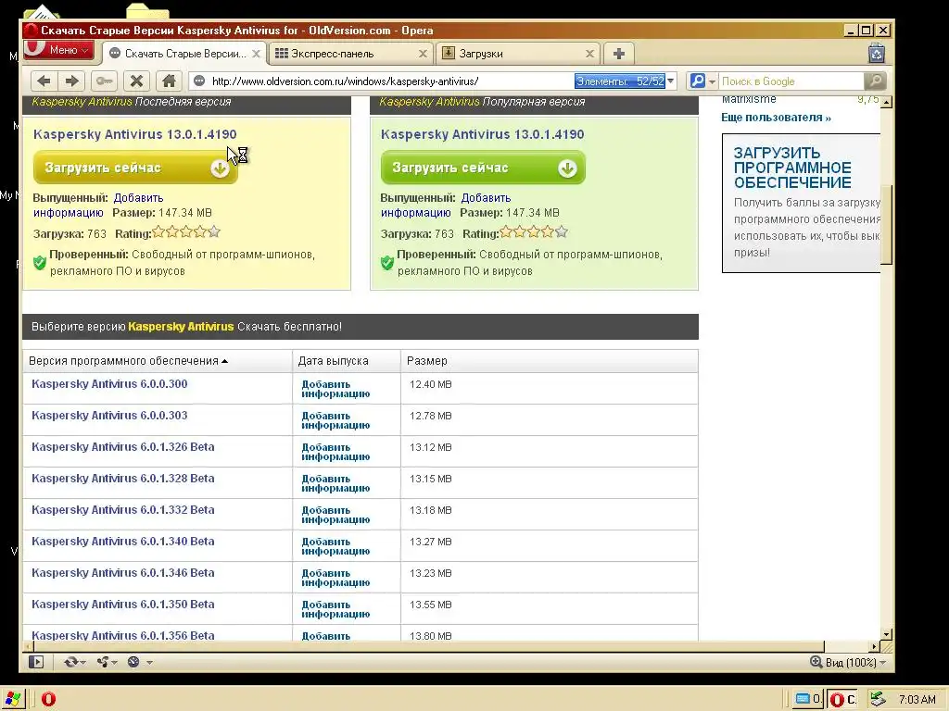Close the Загрузки tab
This screenshot has width=949, height=711.
pos(589,54)
